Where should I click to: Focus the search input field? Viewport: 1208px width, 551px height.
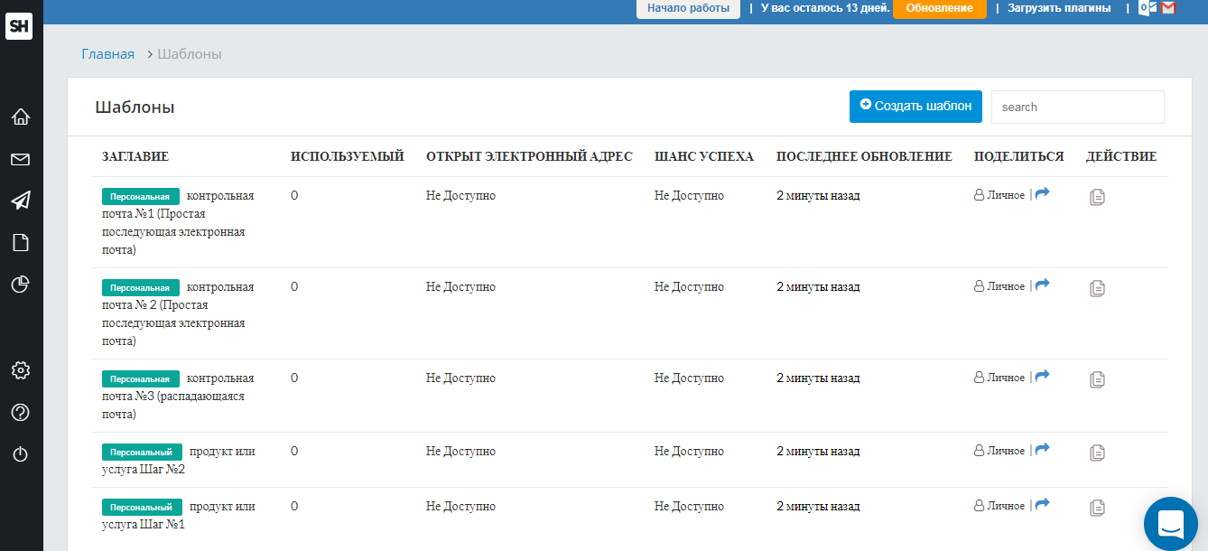1077,107
